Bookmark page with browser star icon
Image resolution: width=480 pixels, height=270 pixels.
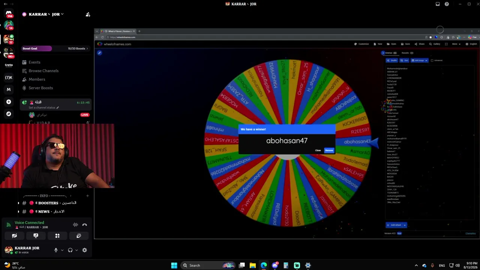point(430,37)
